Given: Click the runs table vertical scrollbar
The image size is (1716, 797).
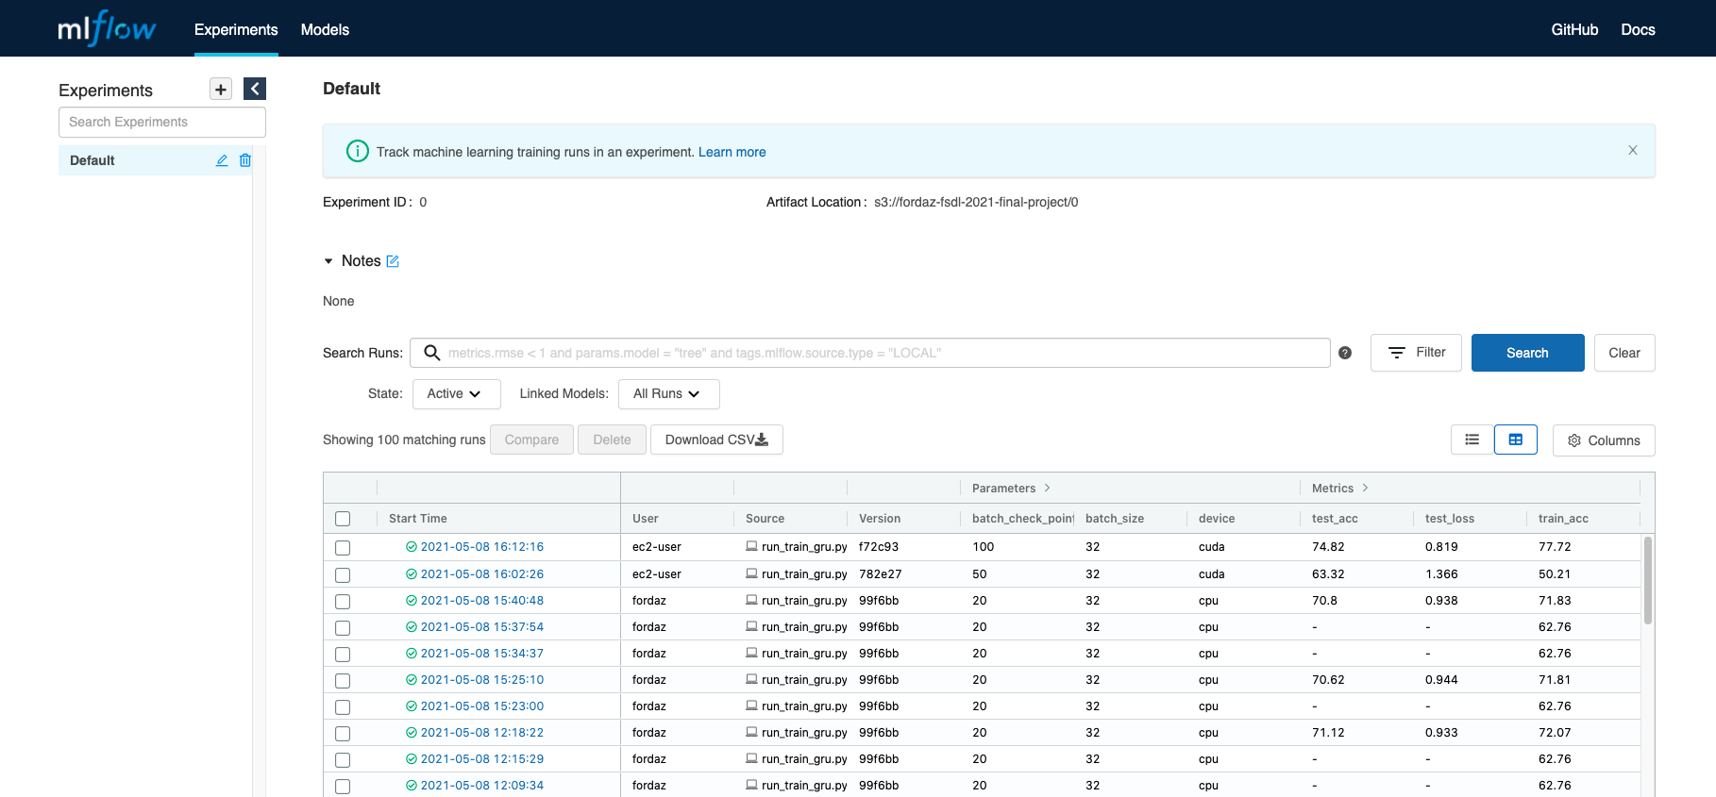Looking at the screenshot, I should click(1648, 580).
